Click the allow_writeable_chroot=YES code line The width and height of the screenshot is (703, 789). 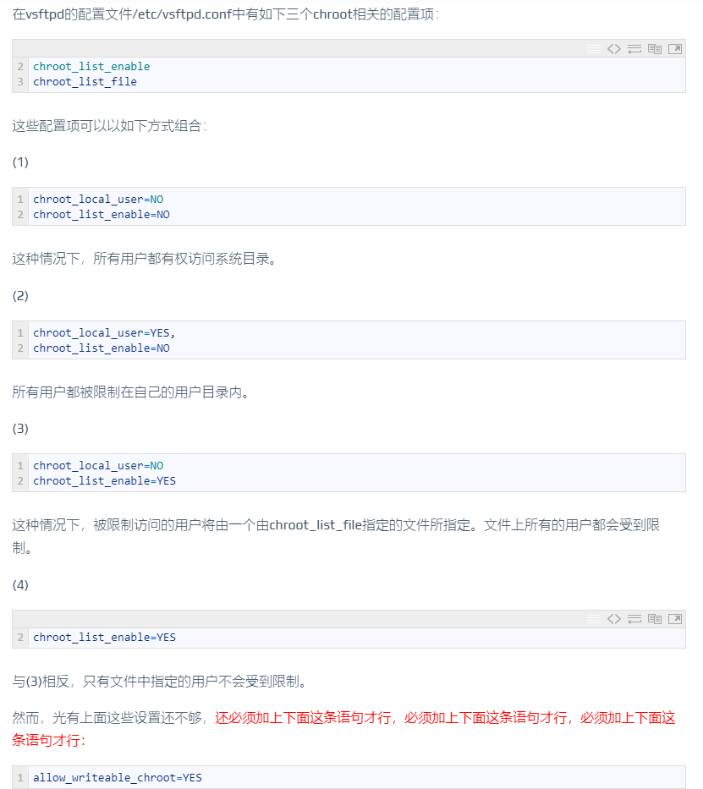pos(118,778)
